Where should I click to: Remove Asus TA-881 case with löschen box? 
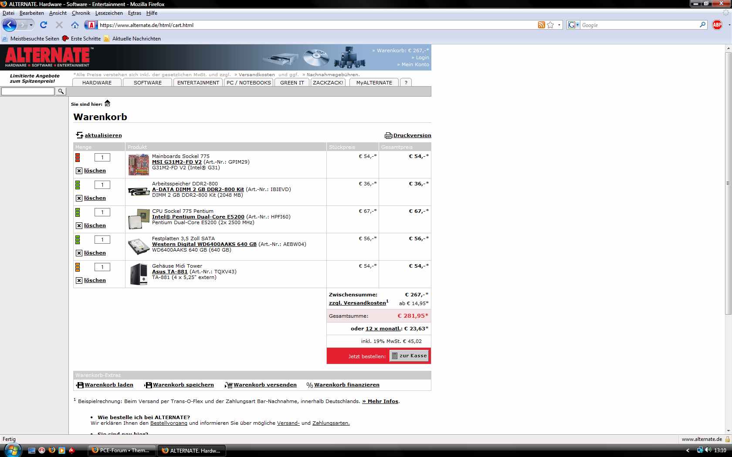click(79, 281)
